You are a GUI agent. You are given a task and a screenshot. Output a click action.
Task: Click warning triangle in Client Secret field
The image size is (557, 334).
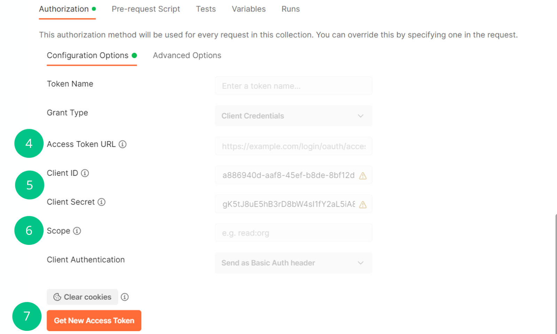[x=363, y=205]
